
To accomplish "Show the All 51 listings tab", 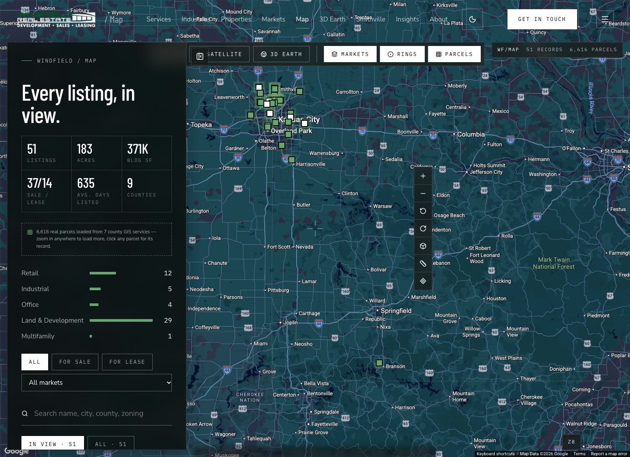I will pyautogui.click(x=111, y=443).
